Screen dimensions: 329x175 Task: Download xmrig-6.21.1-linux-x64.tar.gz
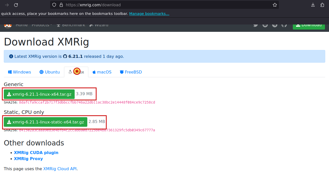(39, 94)
